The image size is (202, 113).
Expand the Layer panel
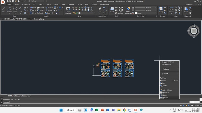[81, 16]
